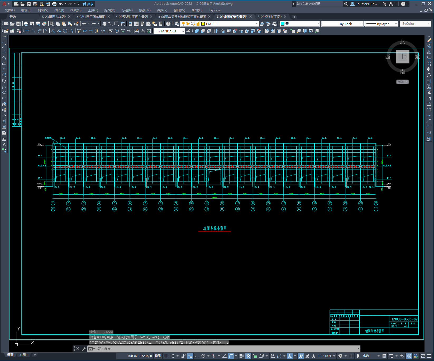The image size is (434, 361).
Task: Select the Rotate tool in Modify toolbar
Action: tap(429, 75)
